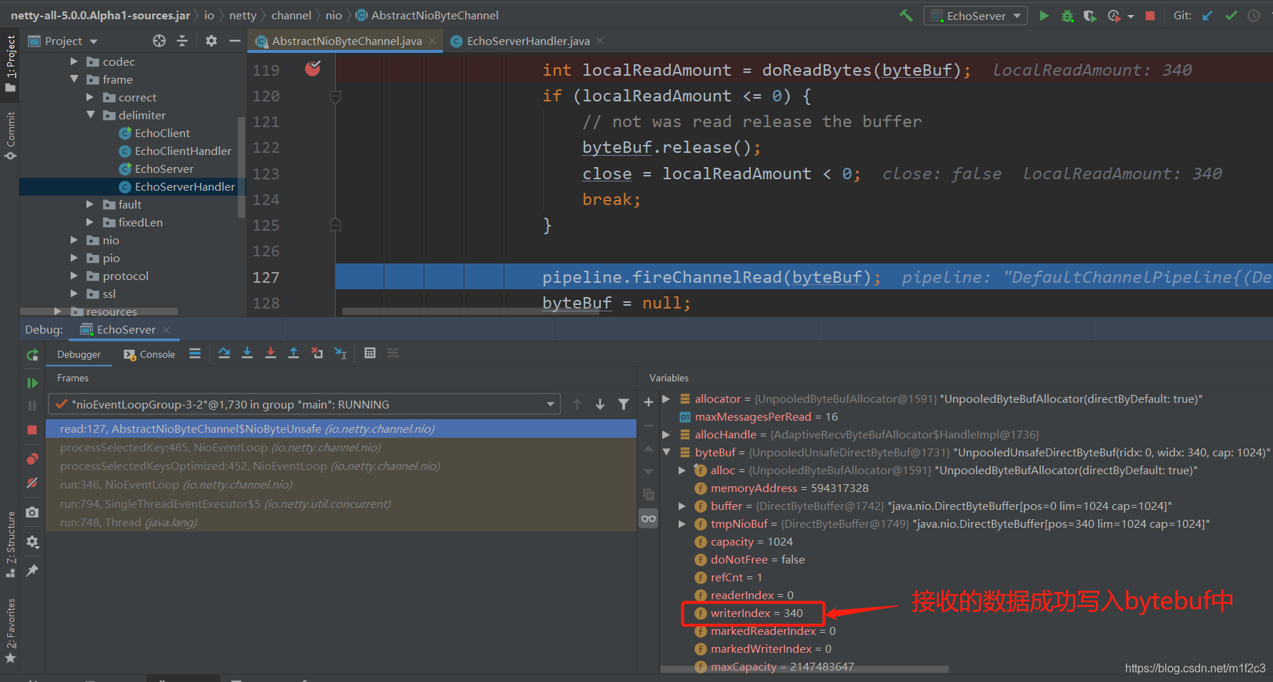Click the AbstractNioByteChannel breadcrumb
This screenshot has height=682, width=1273.
[427, 15]
